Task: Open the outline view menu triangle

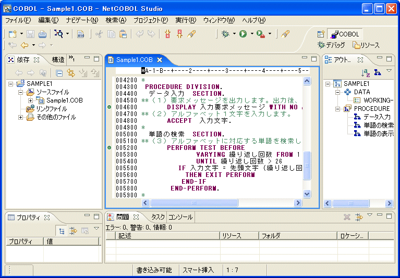Action: pos(389,71)
